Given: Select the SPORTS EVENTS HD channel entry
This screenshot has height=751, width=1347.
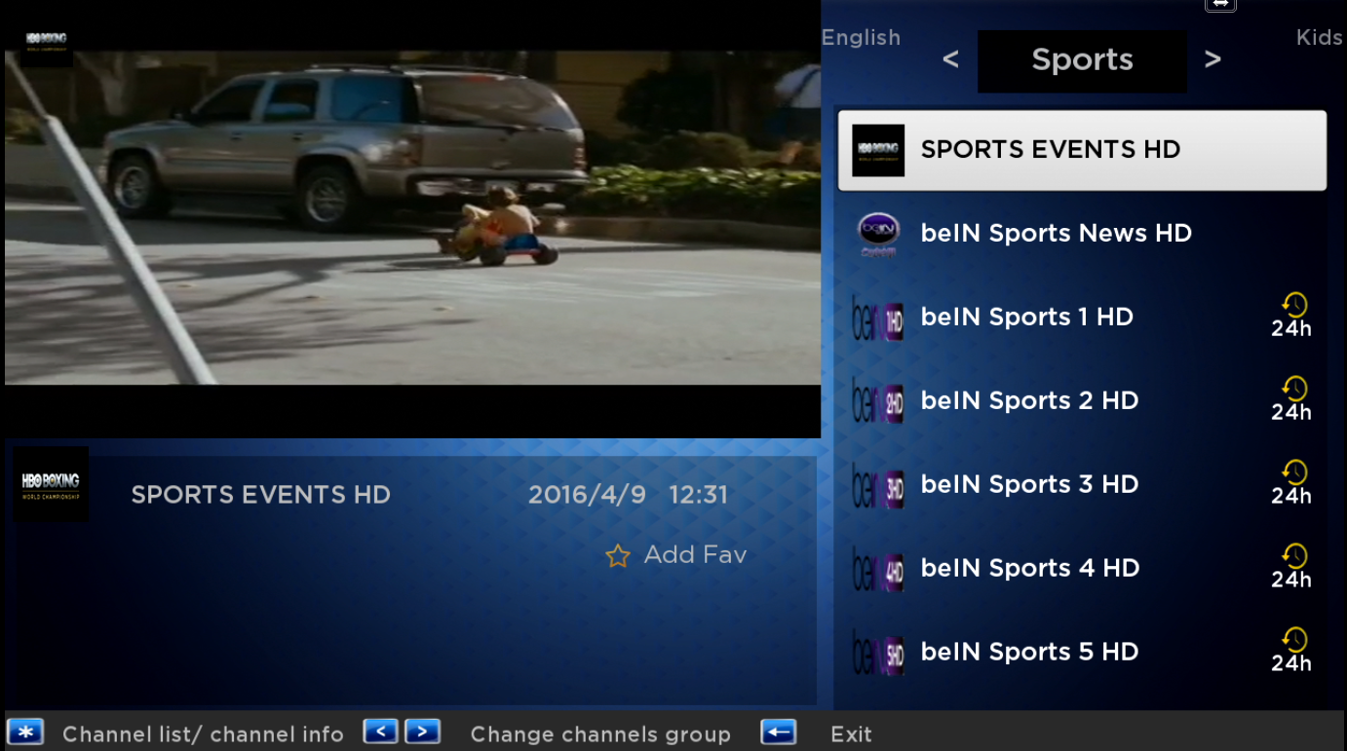Looking at the screenshot, I should click(1082, 150).
